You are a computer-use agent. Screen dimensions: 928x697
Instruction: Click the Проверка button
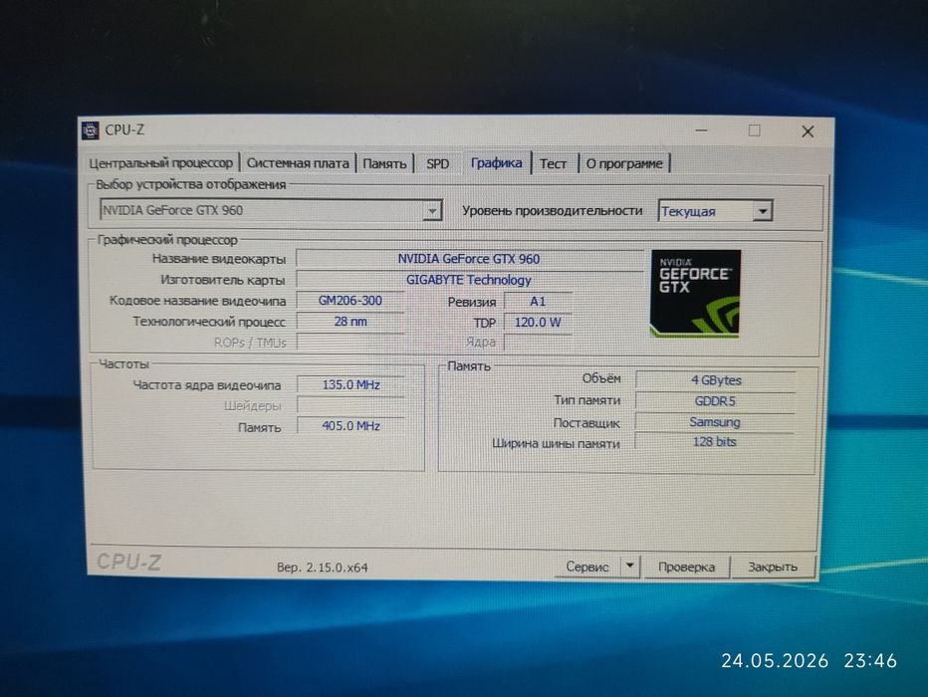(686, 567)
